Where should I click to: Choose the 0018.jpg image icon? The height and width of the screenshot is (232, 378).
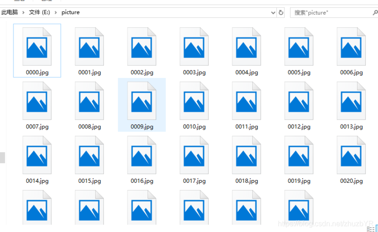click(246, 156)
